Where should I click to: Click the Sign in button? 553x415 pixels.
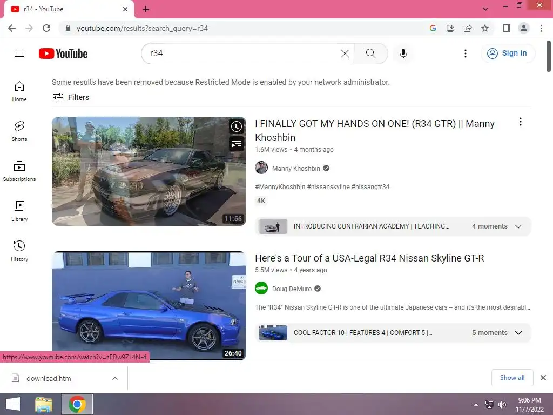(x=508, y=53)
